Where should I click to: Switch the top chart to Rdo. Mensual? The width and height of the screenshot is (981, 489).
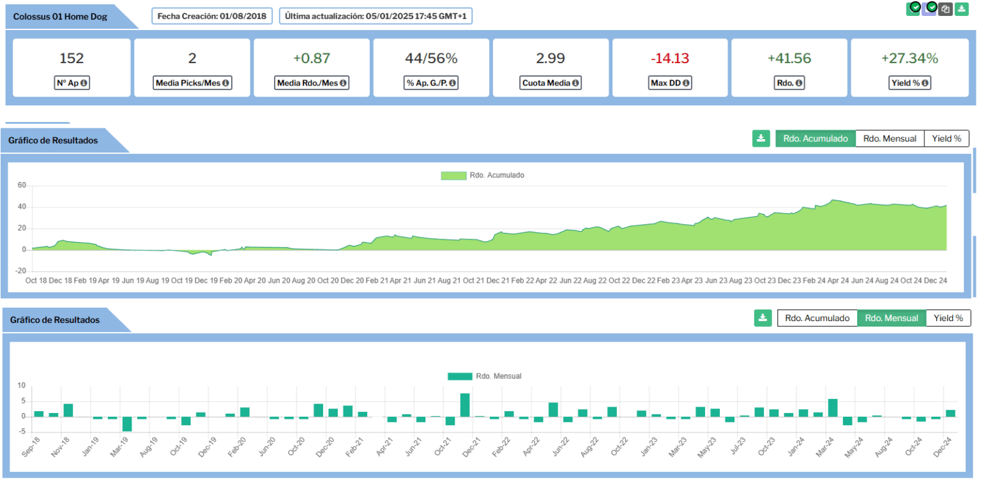[890, 139]
